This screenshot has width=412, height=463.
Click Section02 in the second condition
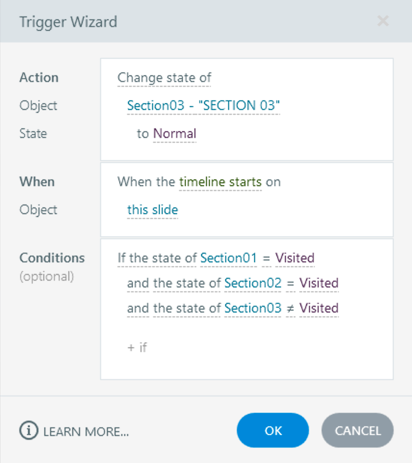coord(253,283)
